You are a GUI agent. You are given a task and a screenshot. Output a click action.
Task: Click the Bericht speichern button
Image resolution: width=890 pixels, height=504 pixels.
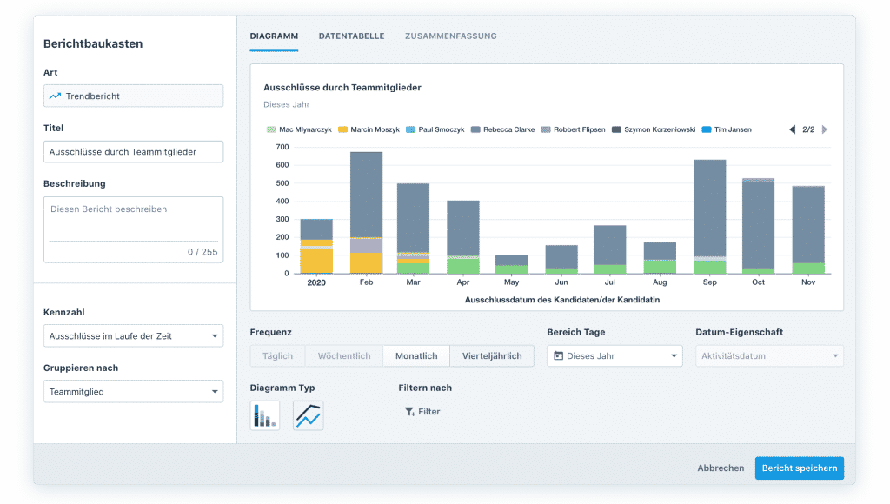799,468
